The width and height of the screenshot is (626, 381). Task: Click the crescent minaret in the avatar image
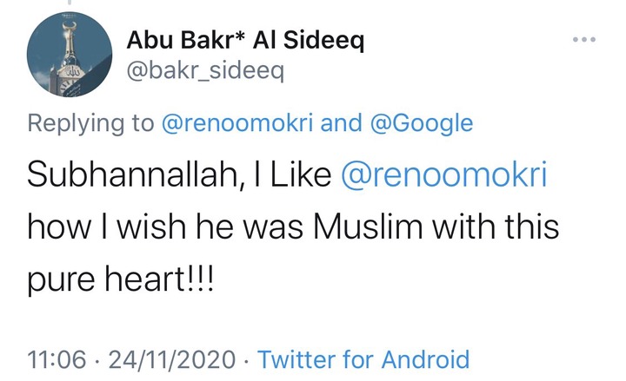(x=70, y=42)
